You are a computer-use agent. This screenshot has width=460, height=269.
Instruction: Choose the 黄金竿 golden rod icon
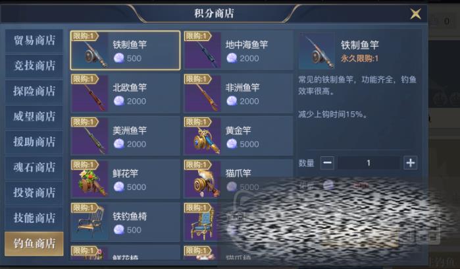(203, 136)
